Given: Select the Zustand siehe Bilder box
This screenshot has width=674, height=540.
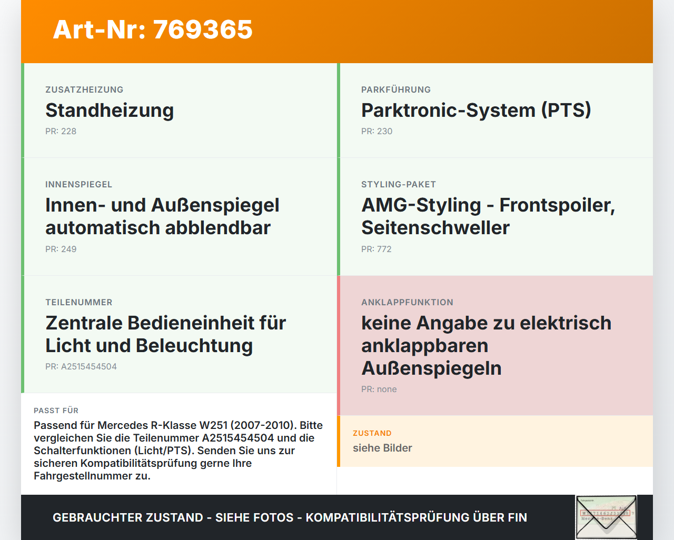Looking at the screenshot, I should [495, 441].
